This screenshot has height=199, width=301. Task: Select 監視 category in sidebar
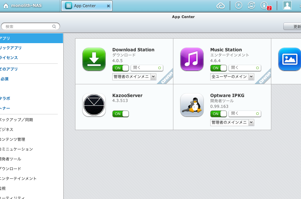click(x=3, y=188)
